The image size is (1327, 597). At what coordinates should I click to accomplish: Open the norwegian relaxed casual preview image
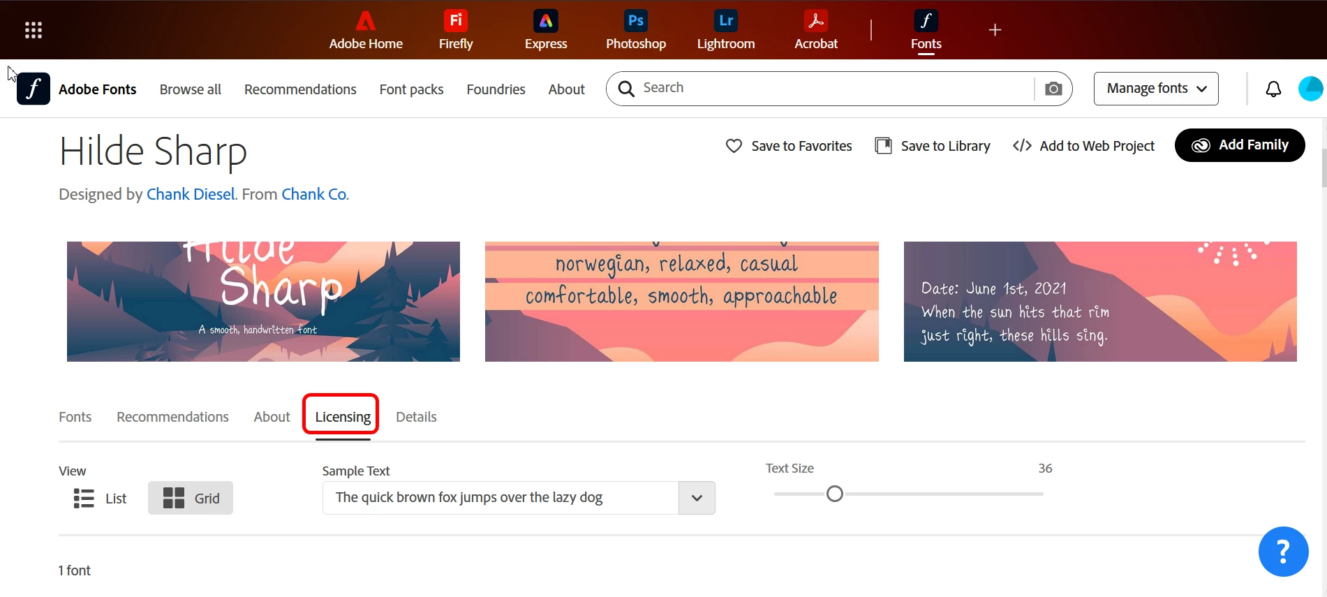pyautogui.click(x=682, y=302)
